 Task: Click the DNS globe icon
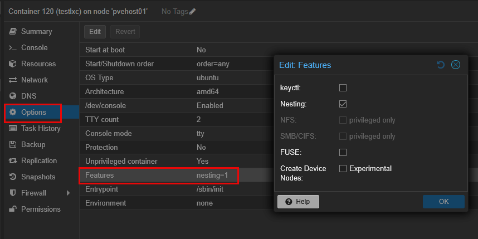click(x=12, y=96)
